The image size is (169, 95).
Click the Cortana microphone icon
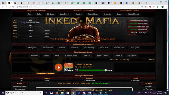pos(41,93)
